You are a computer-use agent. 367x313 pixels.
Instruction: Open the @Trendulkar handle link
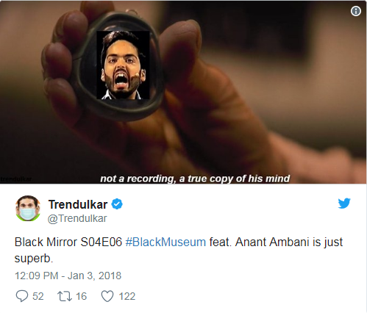coord(77,218)
